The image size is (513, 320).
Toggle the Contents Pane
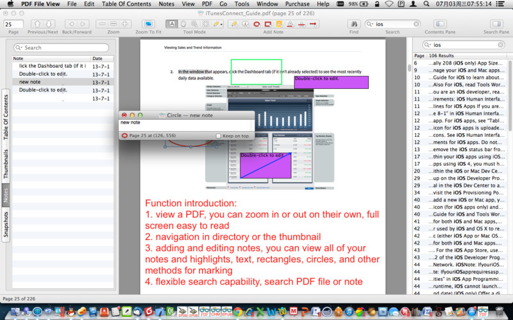[x=440, y=24]
